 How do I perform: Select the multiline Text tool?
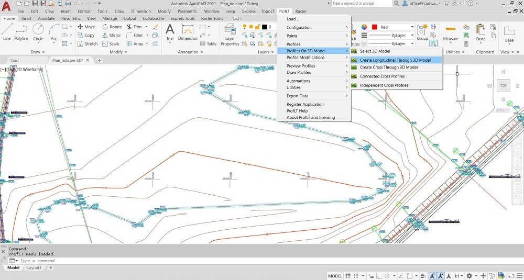coord(170,32)
